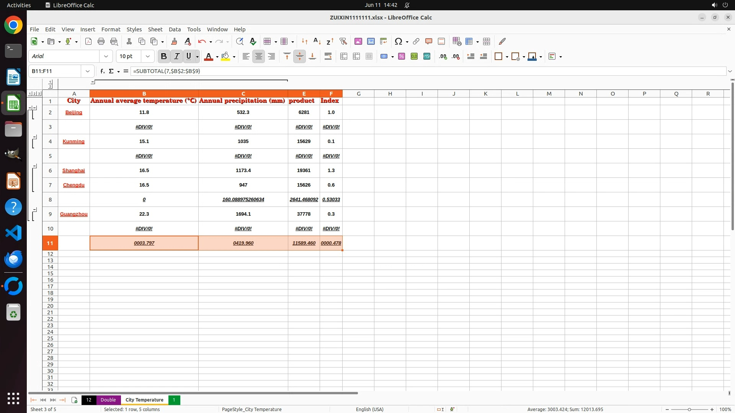The image size is (735, 413).
Task: Expand the Name Box dropdown
Action: (88, 71)
